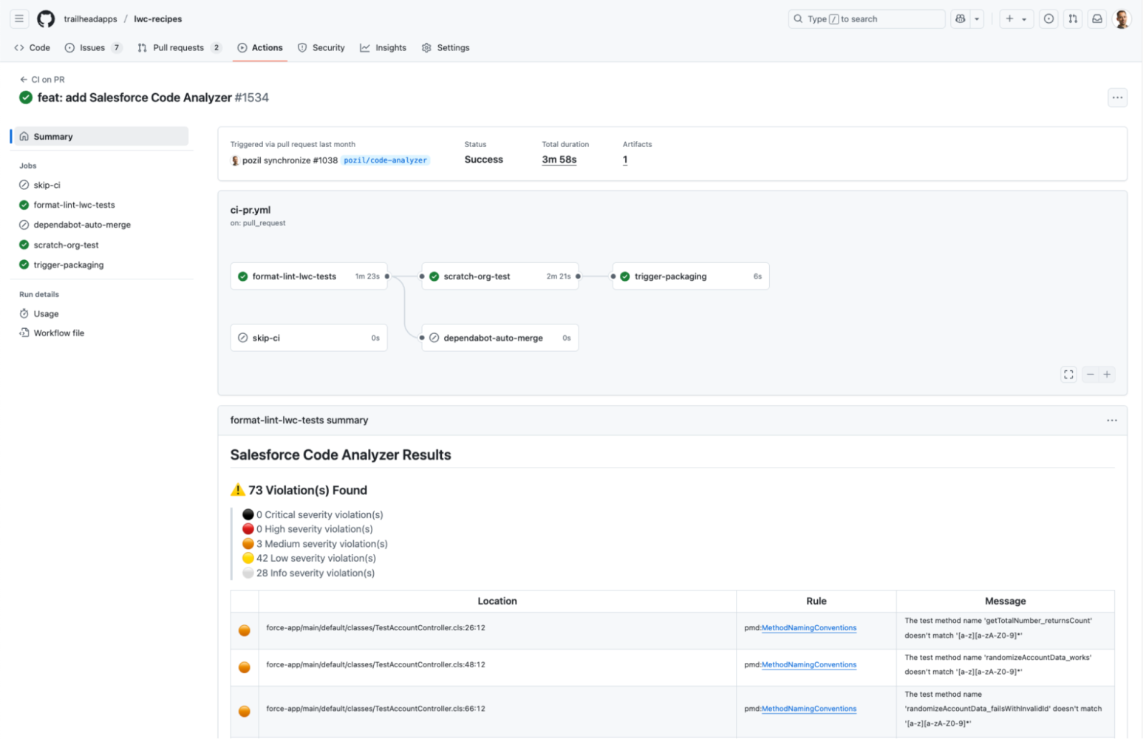Select the Actions tab

point(260,47)
